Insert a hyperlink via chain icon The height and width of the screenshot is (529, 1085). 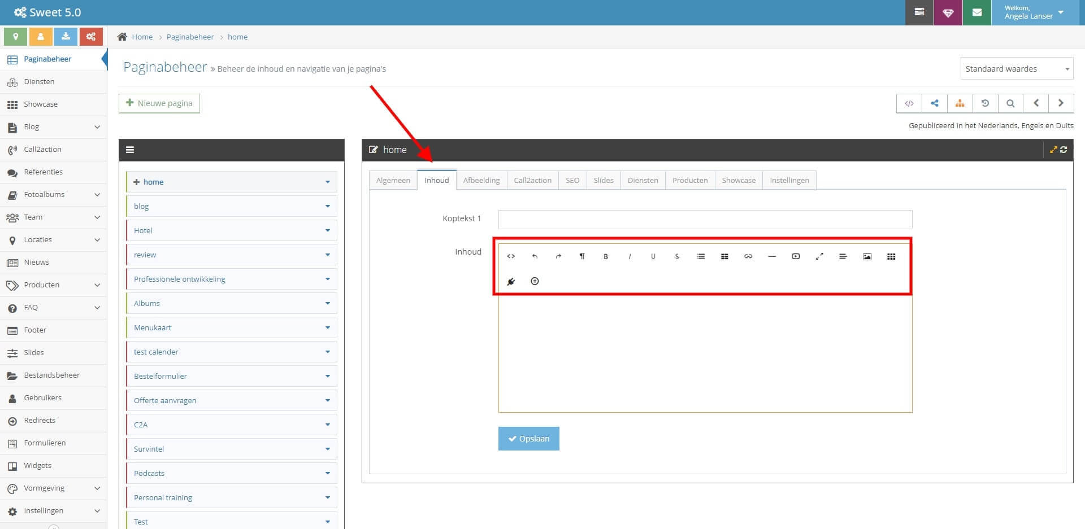(748, 256)
